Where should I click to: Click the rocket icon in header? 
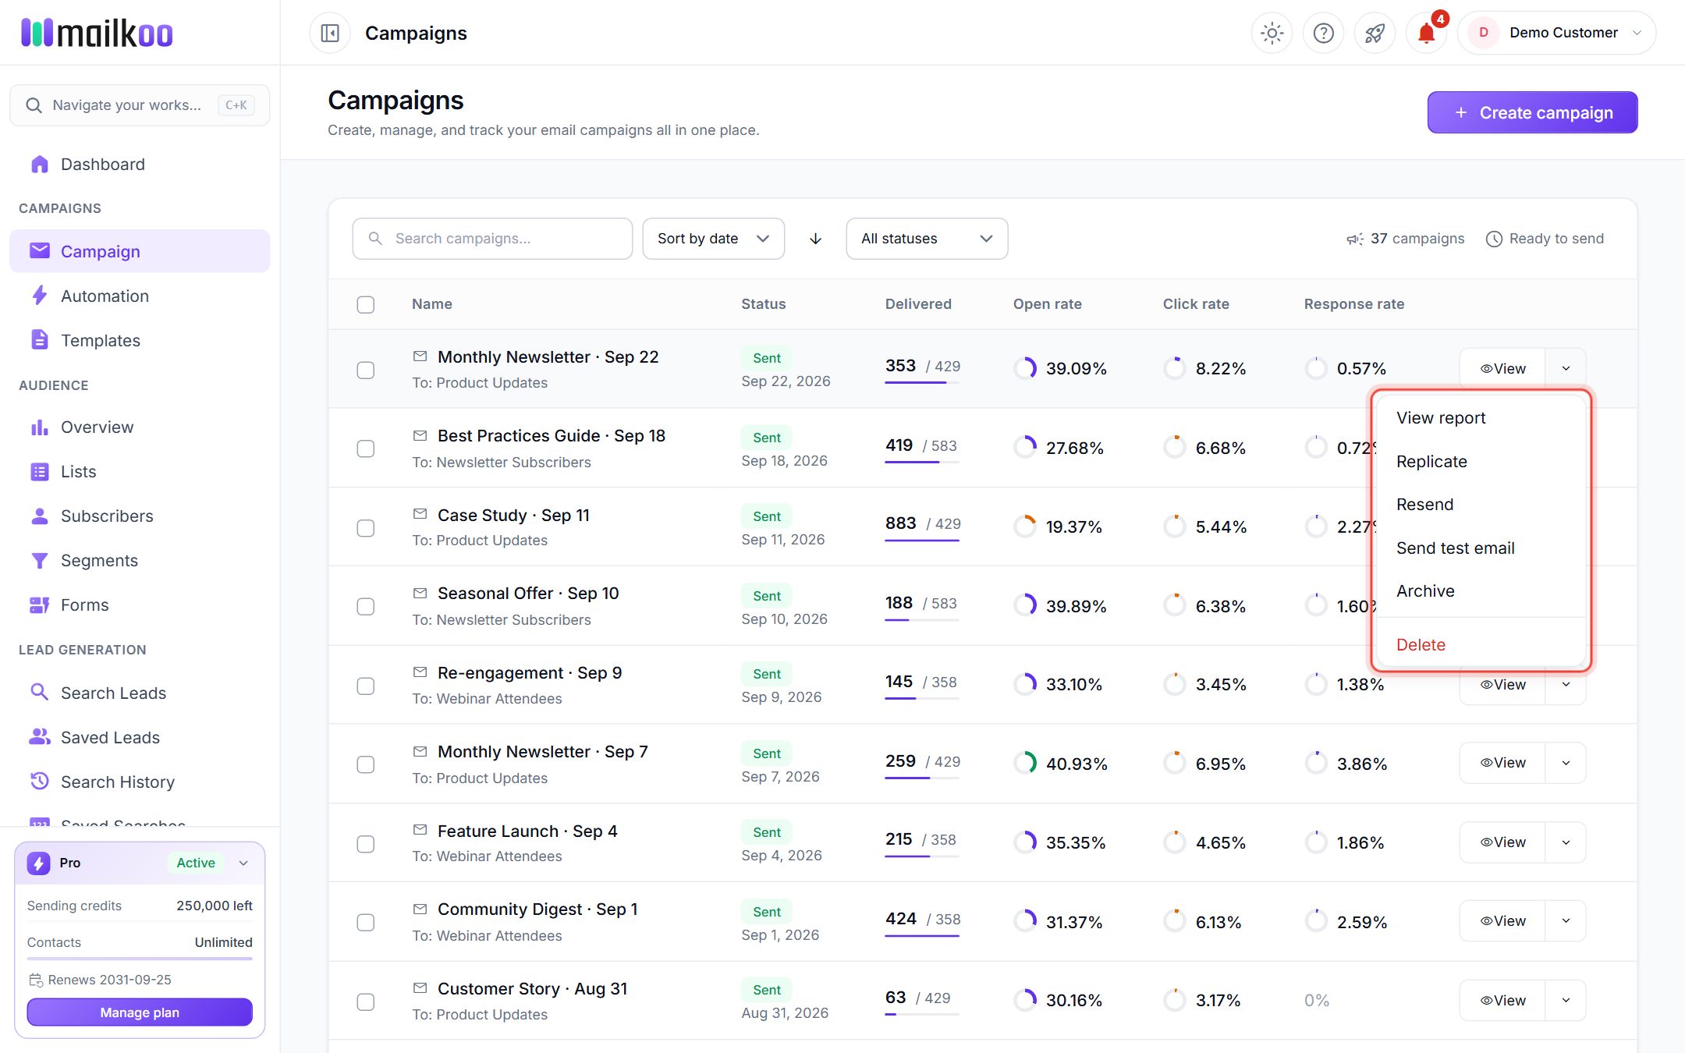(x=1375, y=33)
